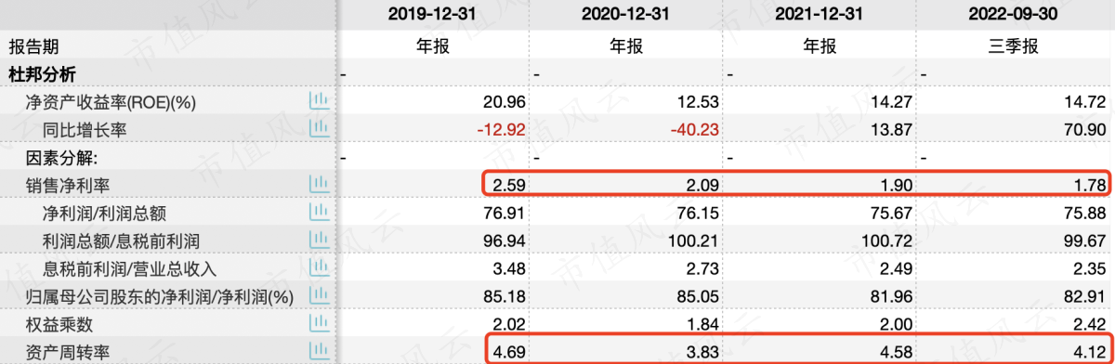Open chart icon for 净利润/利润总额 row
This screenshot has height=364, width=1115.
[x=319, y=214]
